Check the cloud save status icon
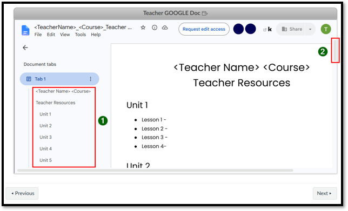Screen dimensions: 348x211 165,28
